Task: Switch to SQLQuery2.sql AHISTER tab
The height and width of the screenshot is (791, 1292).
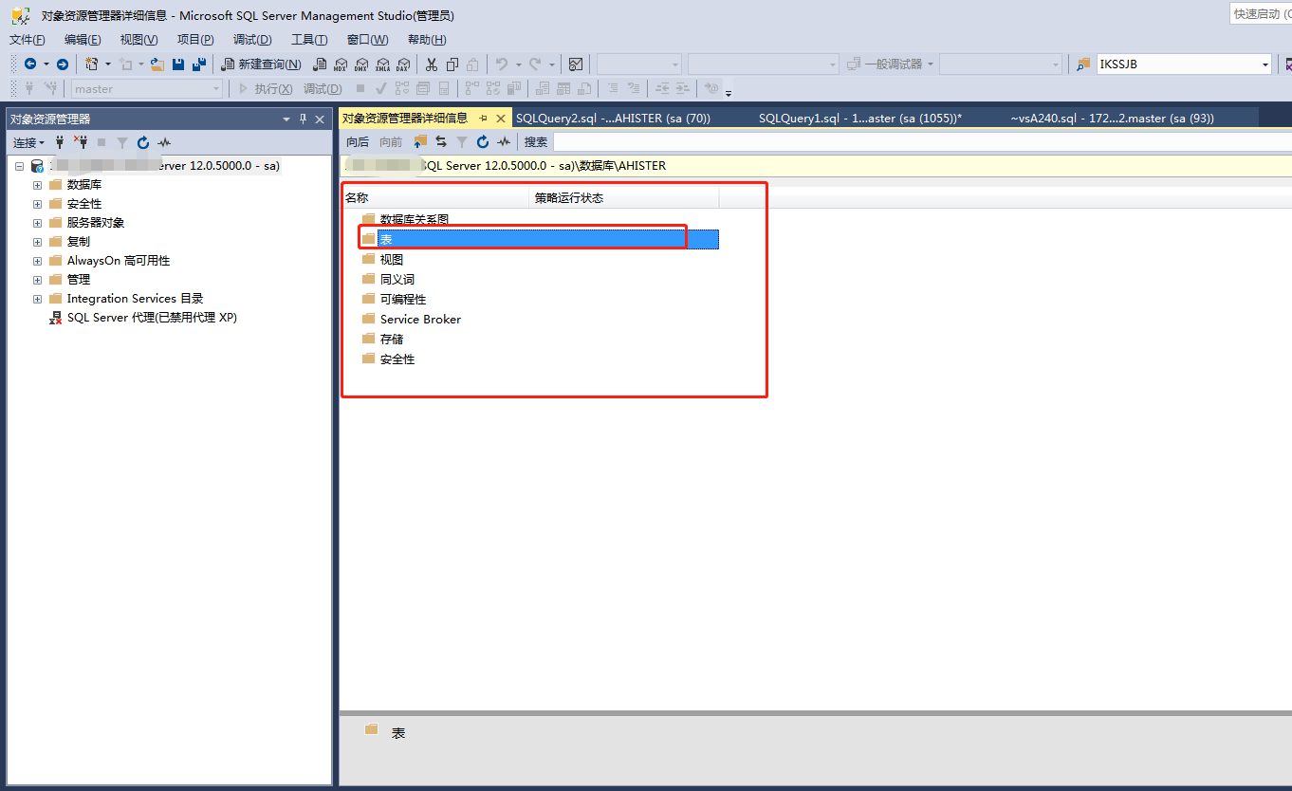Action: tap(613, 119)
